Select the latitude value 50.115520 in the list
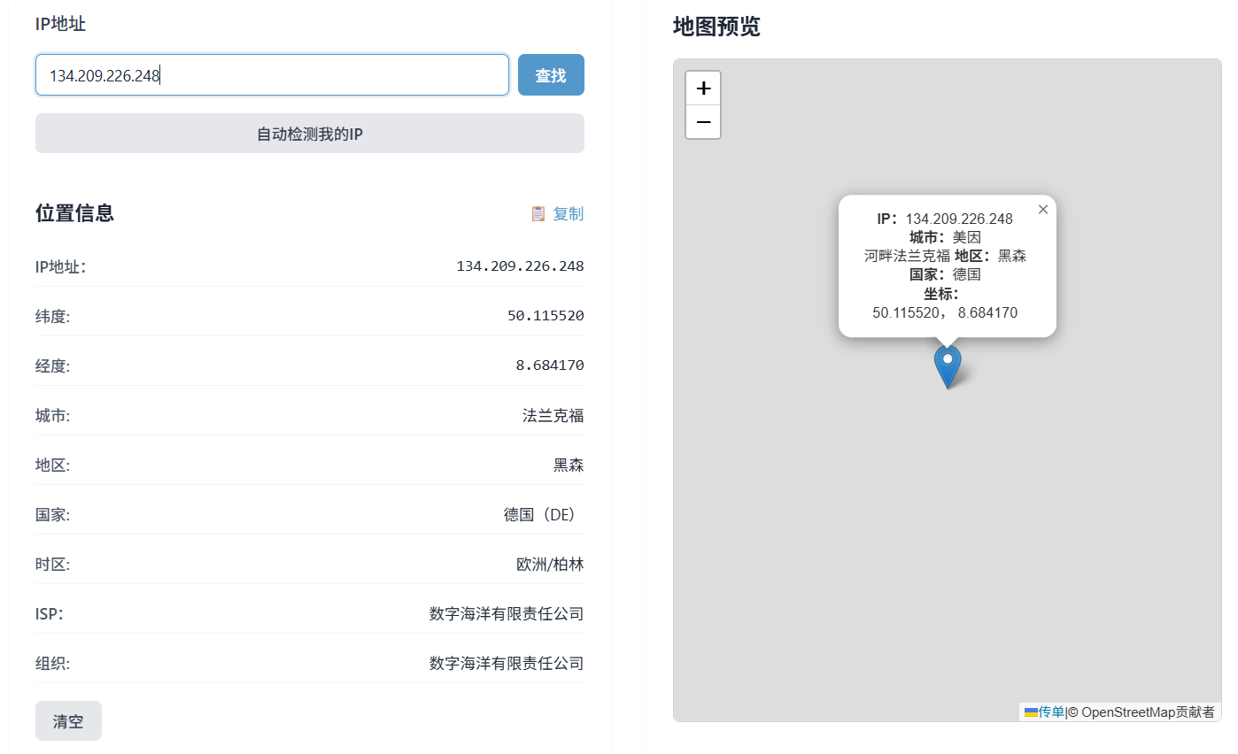1238x754 pixels. [x=545, y=316]
